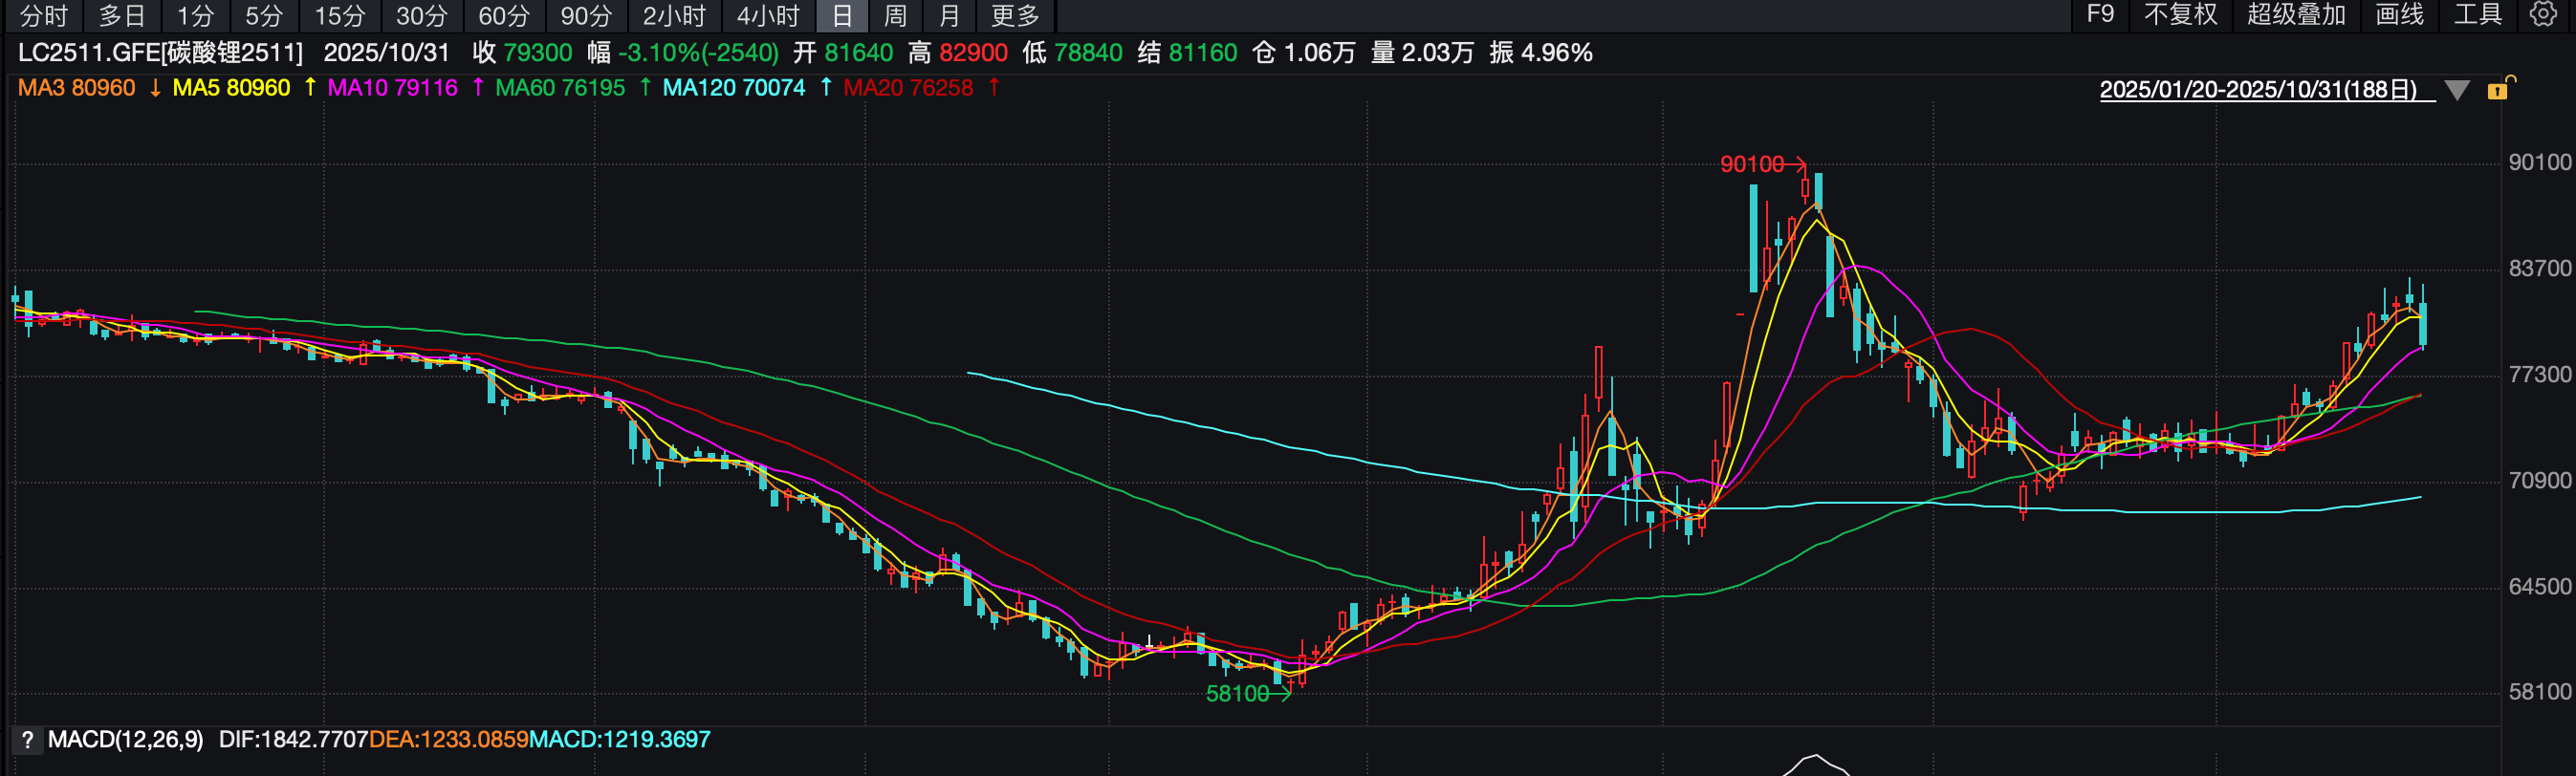Select the 90分 timeframe tab
Viewport: 2576px width, 776px height.
(586, 16)
